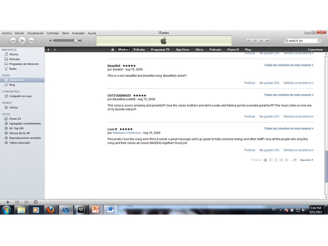The height and width of the screenshot is (246, 328).
Task: Click 'Me gustan (54)' on SaraKH review
Action: [269, 83]
